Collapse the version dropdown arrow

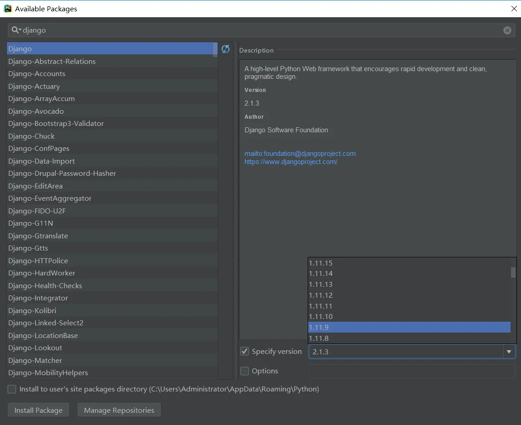point(509,352)
